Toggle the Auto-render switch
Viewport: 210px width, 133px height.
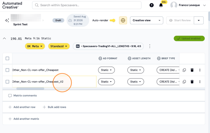click(113, 20)
